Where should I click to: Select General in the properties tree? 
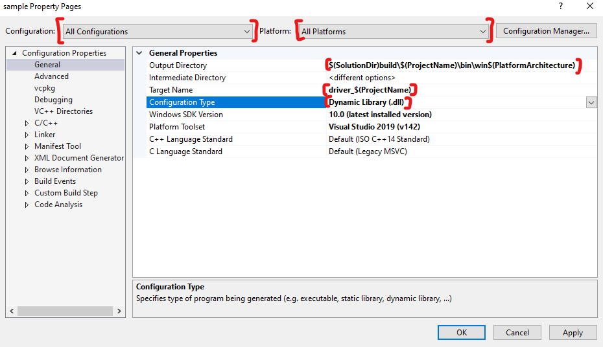(47, 65)
